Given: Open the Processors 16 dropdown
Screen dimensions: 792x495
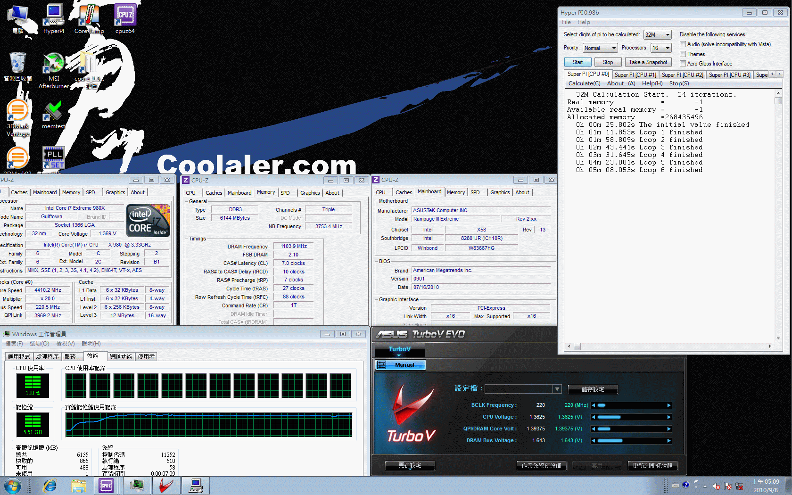Looking at the screenshot, I should (661, 48).
